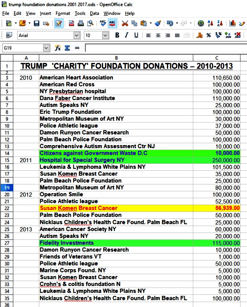The height and width of the screenshot is (307, 247).
Task: Open the View menu
Action: (x=30, y=13)
